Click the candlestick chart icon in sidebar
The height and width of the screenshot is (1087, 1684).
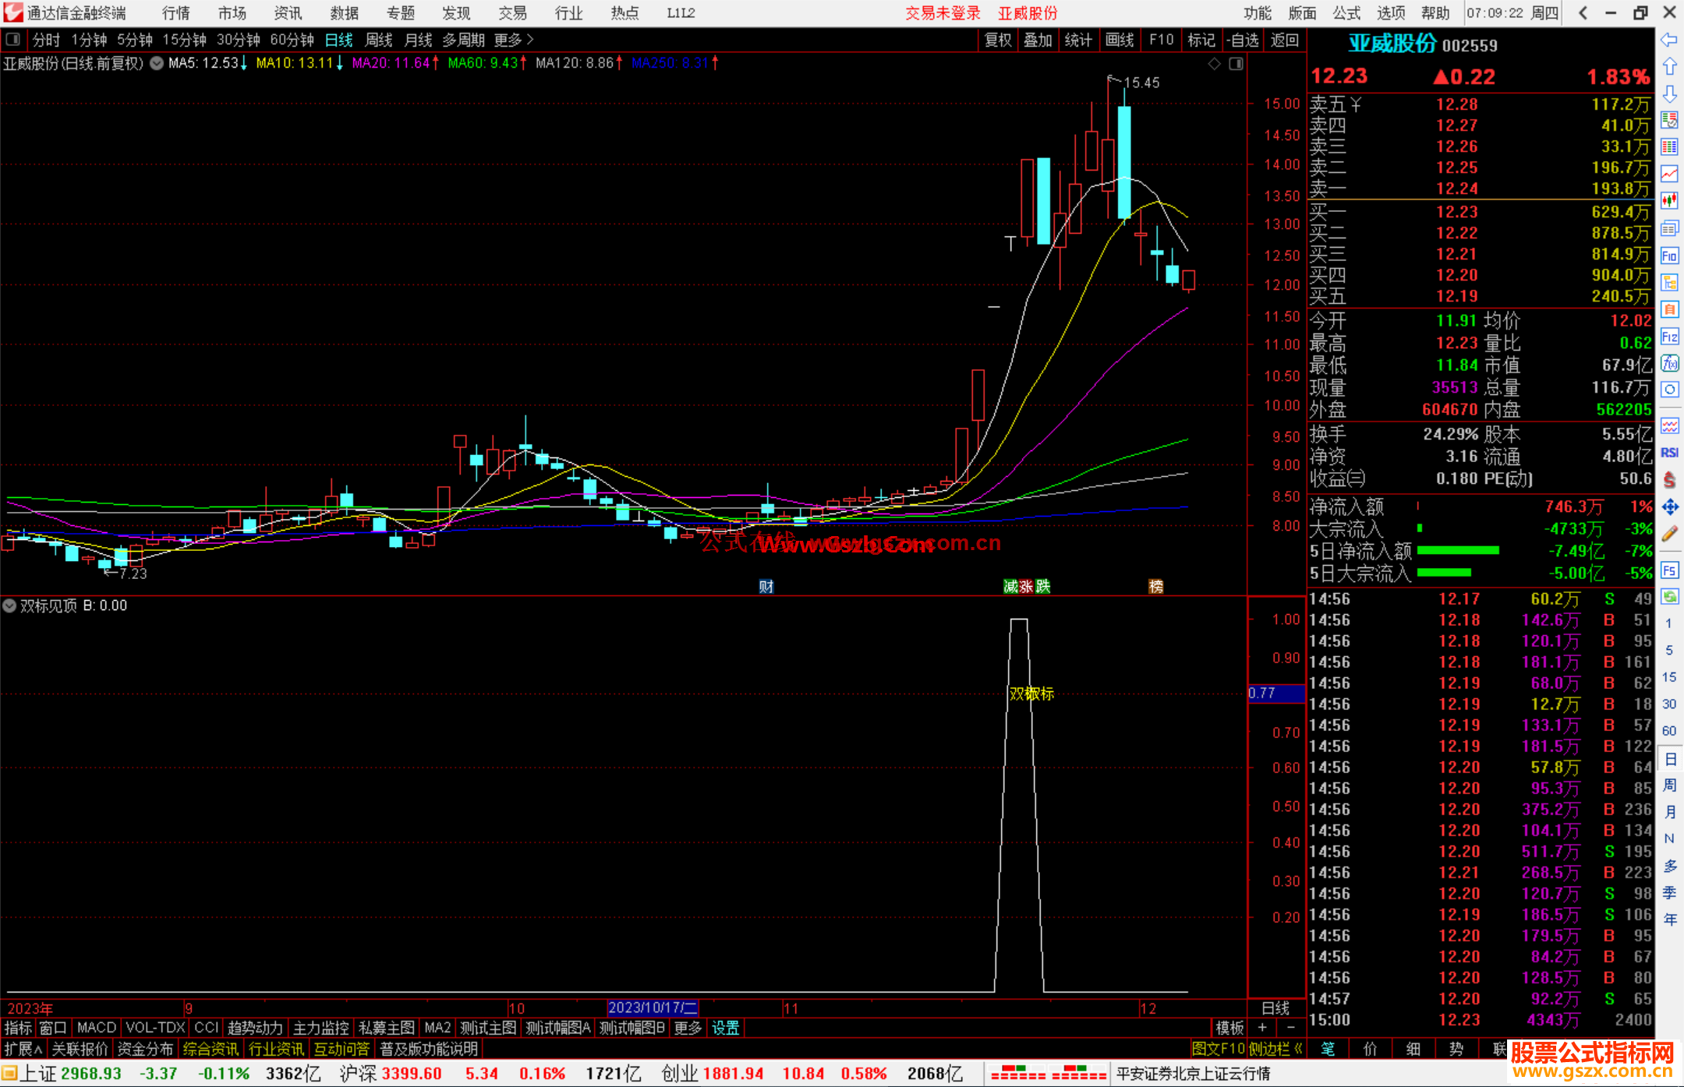point(1669,200)
